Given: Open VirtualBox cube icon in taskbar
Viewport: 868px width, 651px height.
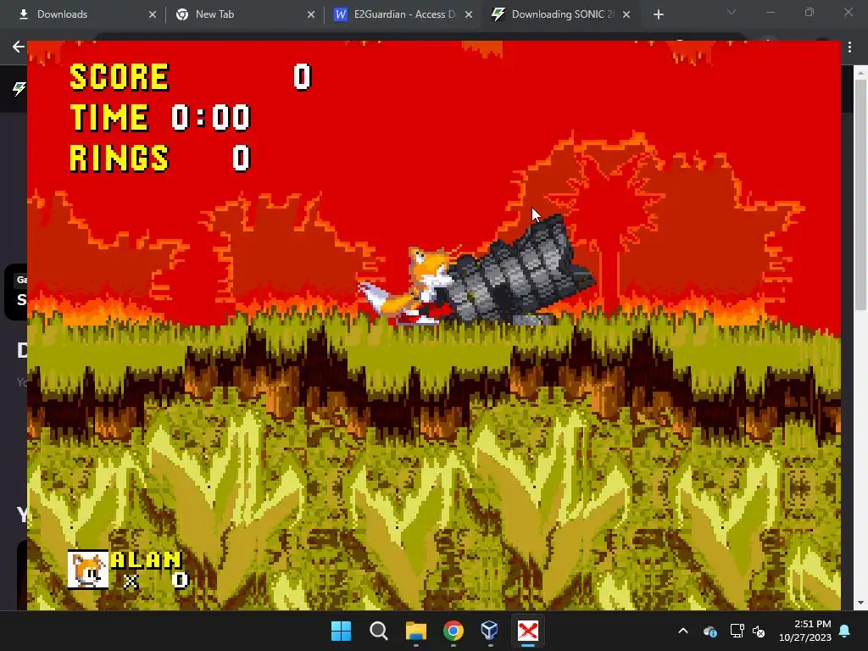Looking at the screenshot, I should point(490,631).
